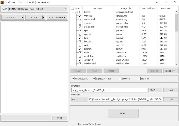
Task: Click the STOP button
Action: pos(60,118)
